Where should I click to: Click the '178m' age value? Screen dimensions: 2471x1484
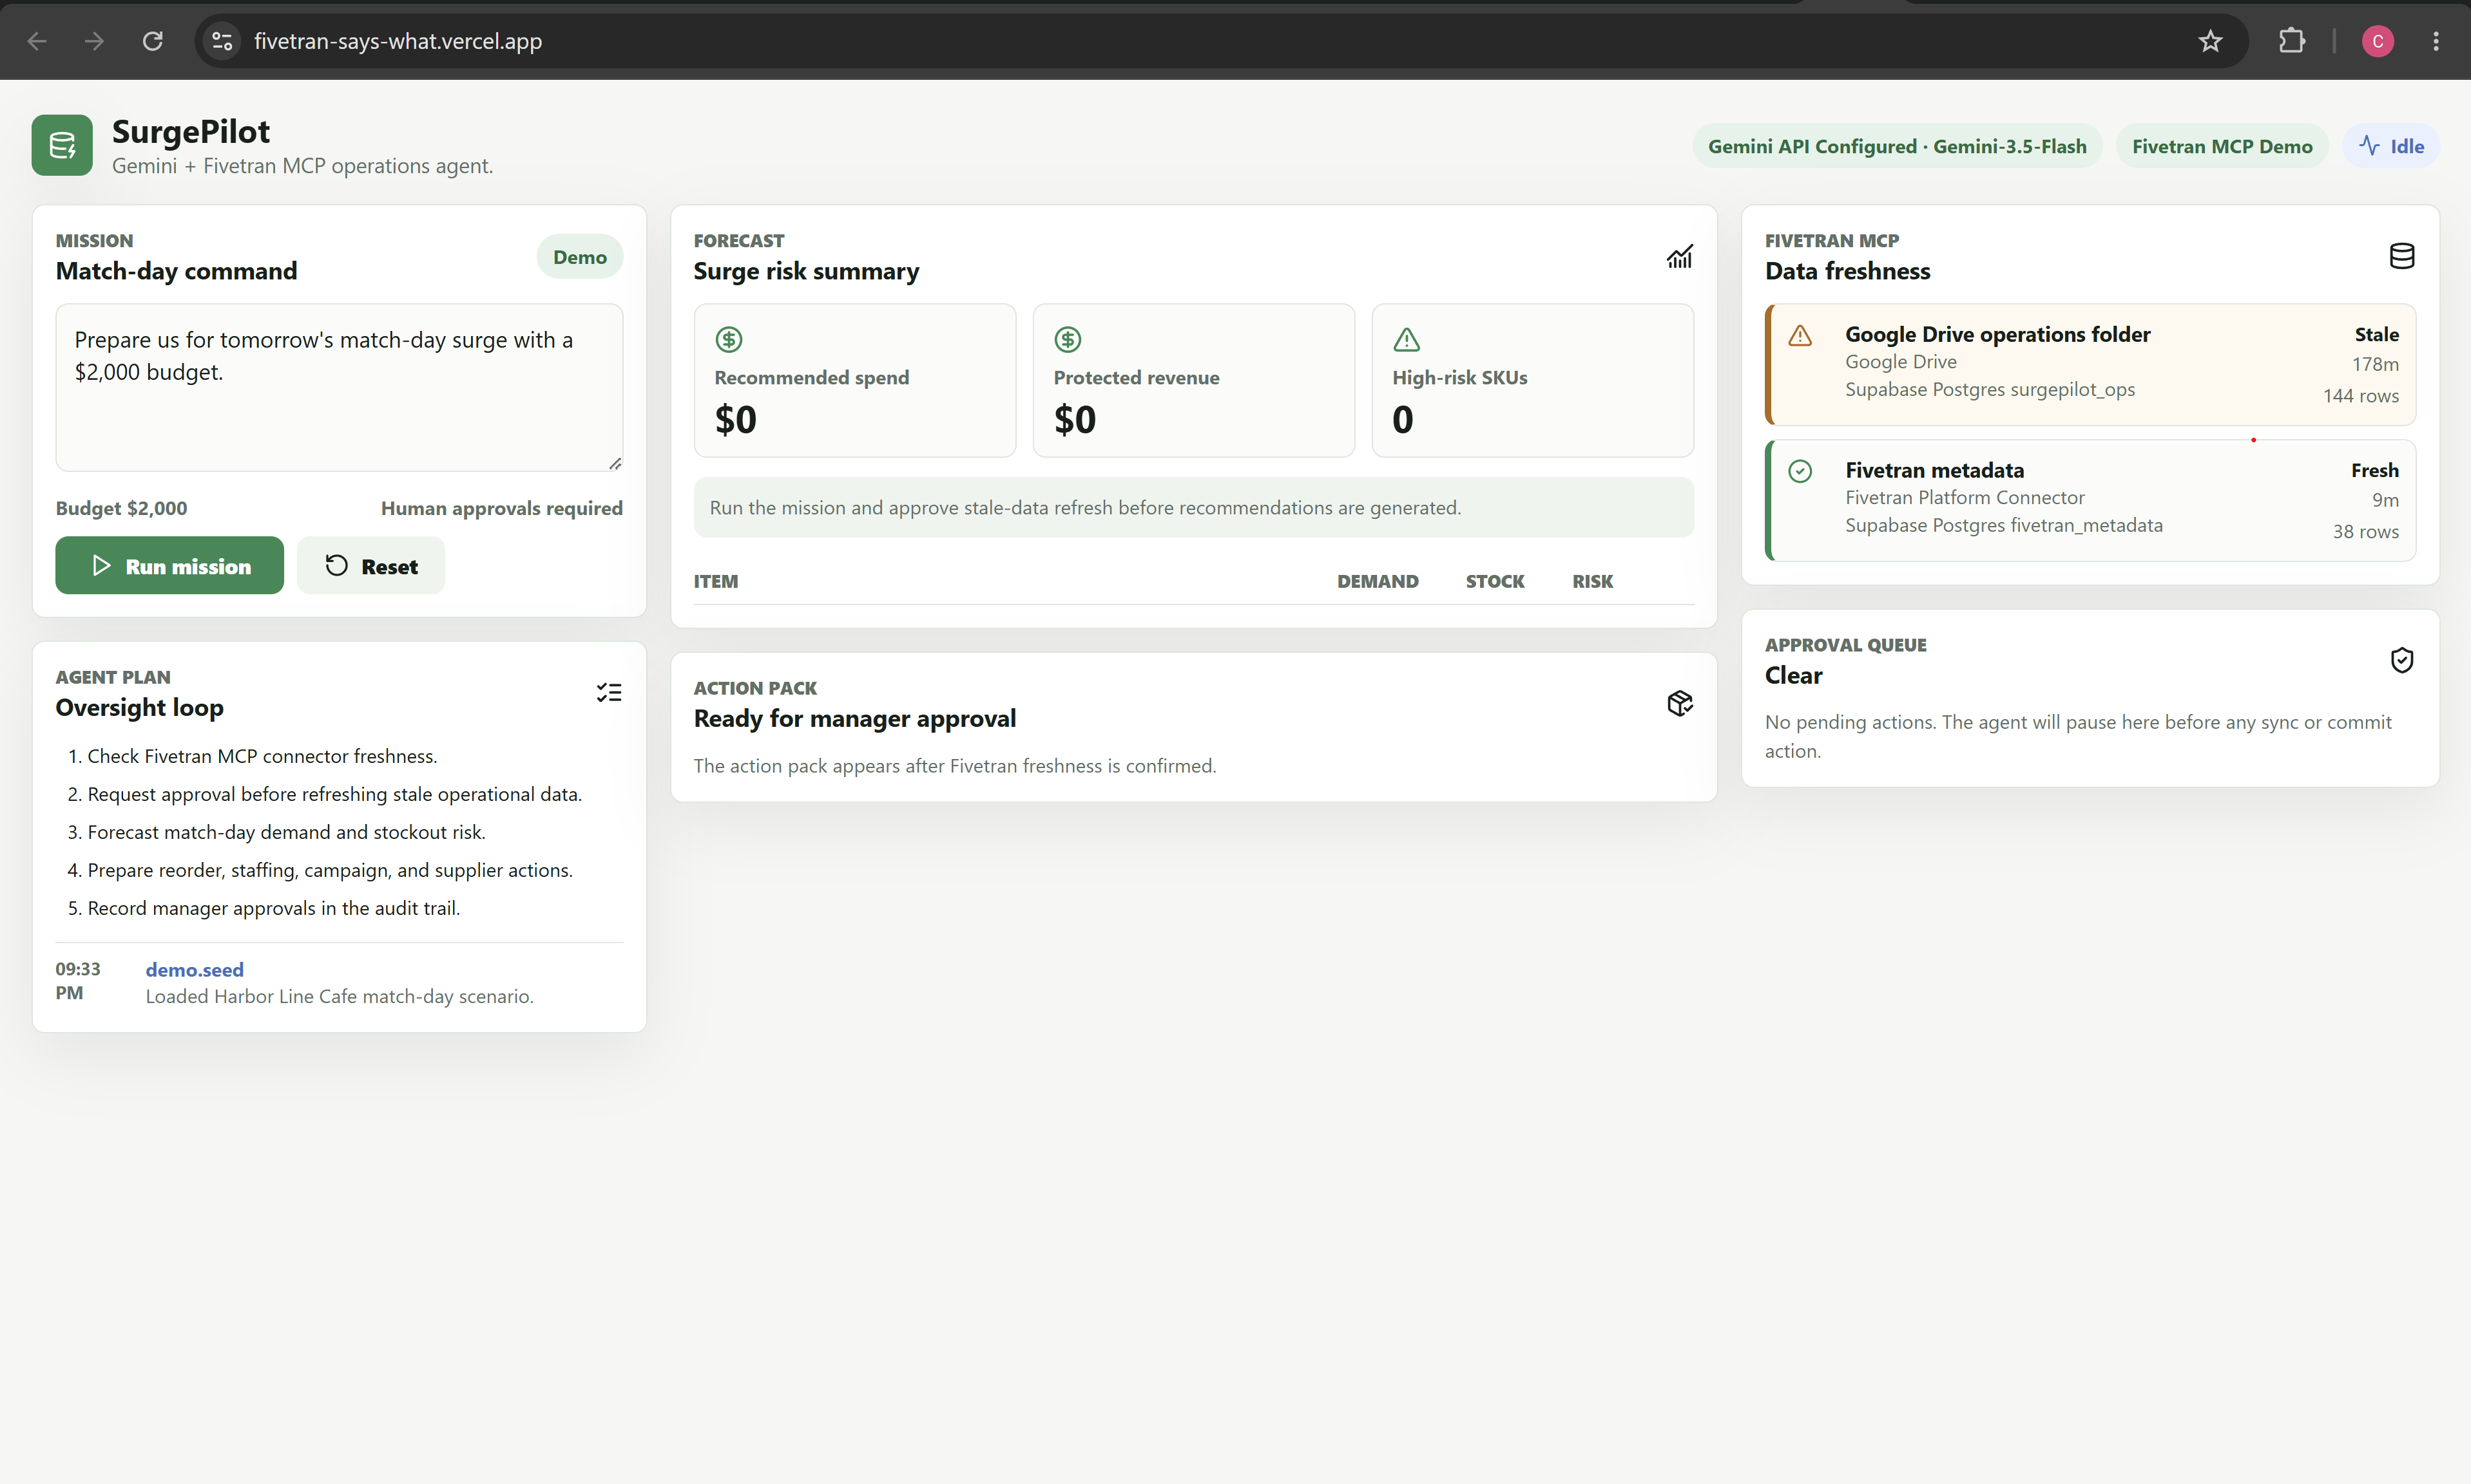2375,364
